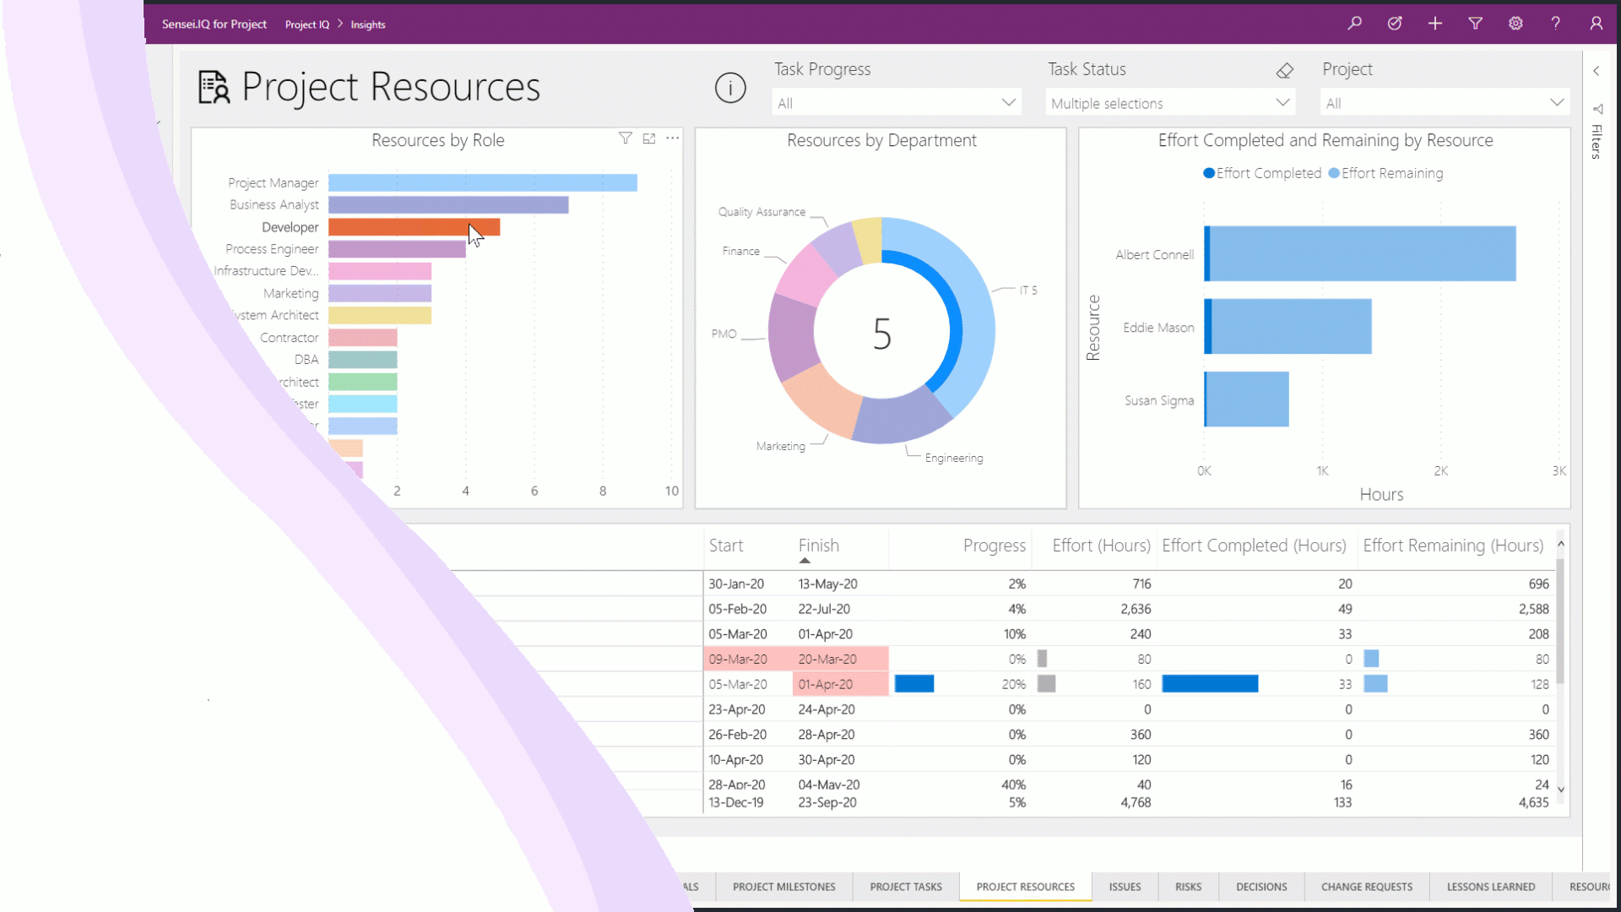The width and height of the screenshot is (1621, 912).
Task: Click Susan Sigma effort bar
Action: point(1248,399)
